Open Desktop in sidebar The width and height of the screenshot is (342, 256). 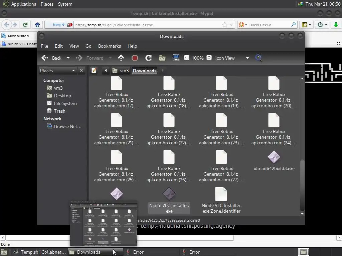click(59, 96)
